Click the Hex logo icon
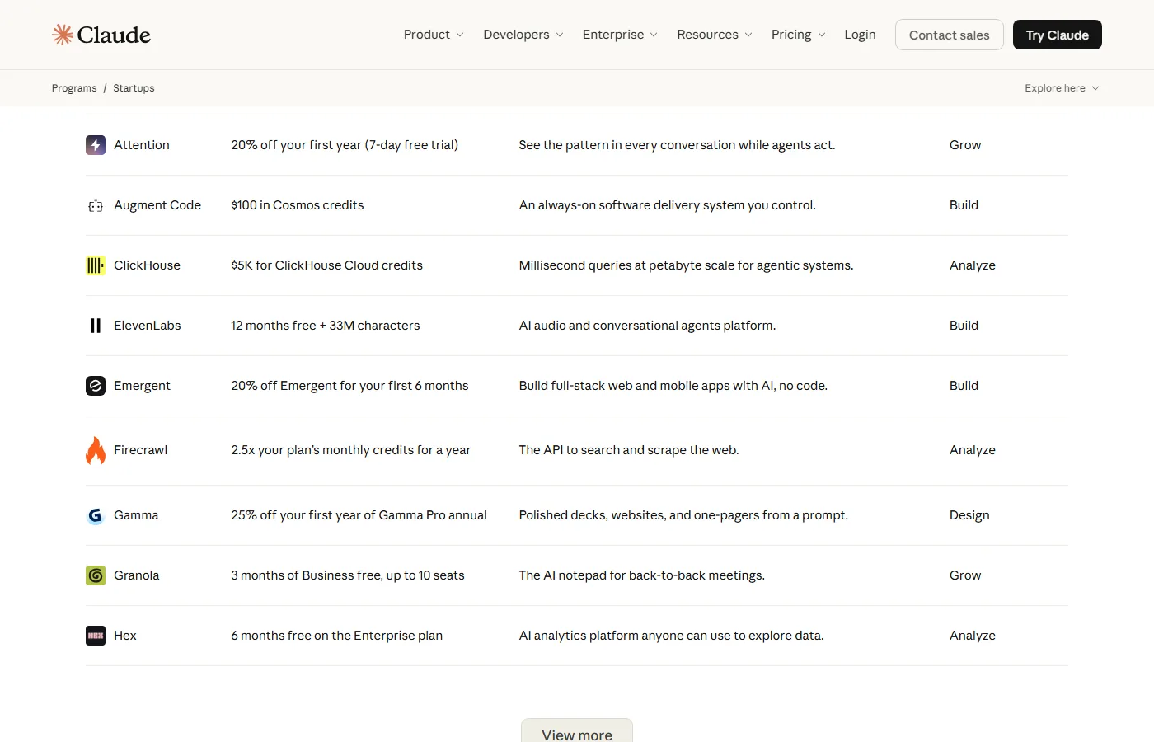The width and height of the screenshot is (1154, 742). pyautogui.click(x=96, y=636)
